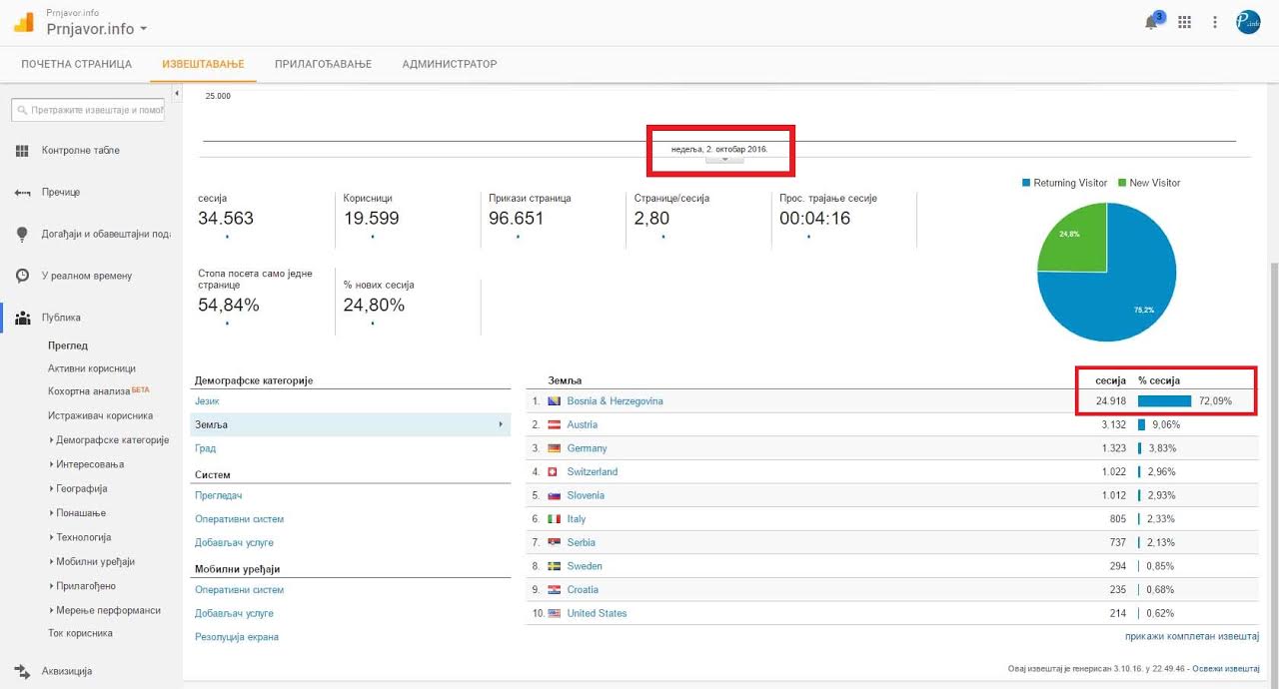This screenshot has width=1279, height=689.
Task: Click Освежи извештај link
Action: pos(1227,669)
